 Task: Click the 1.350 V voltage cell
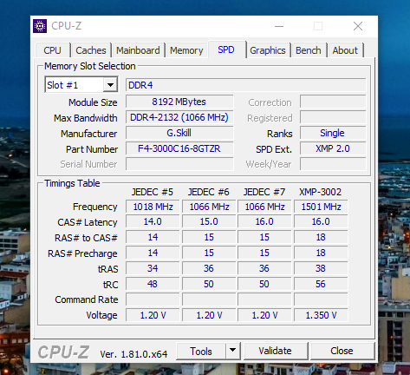point(321,315)
